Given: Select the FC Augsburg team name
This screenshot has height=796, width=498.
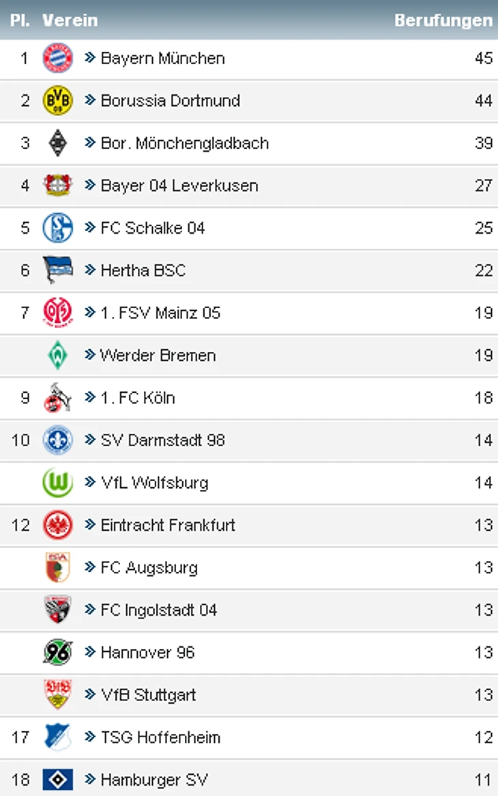Looking at the screenshot, I should [149, 568].
